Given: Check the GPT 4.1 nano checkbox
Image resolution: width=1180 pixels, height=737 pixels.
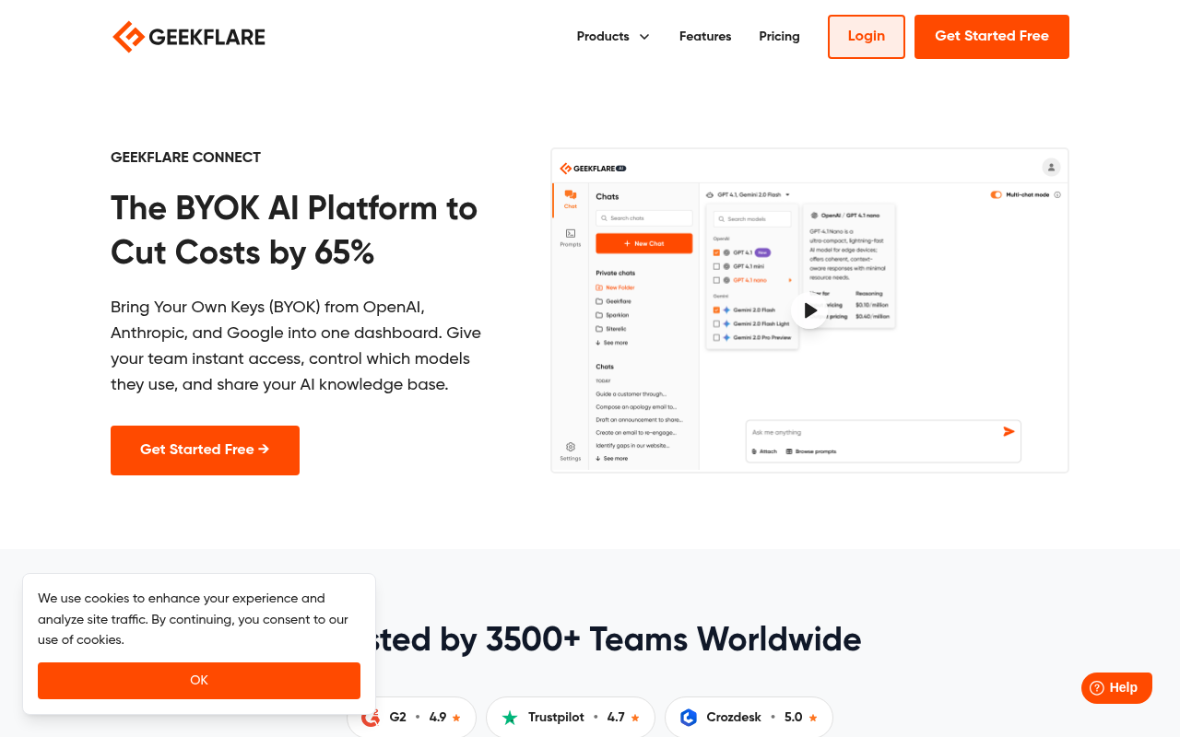Looking at the screenshot, I should pos(716,280).
